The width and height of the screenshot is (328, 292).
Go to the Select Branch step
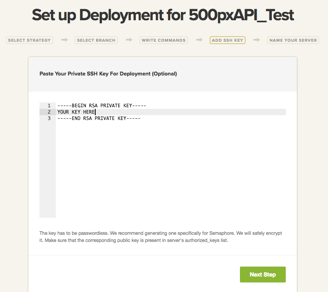click(96, 40)
